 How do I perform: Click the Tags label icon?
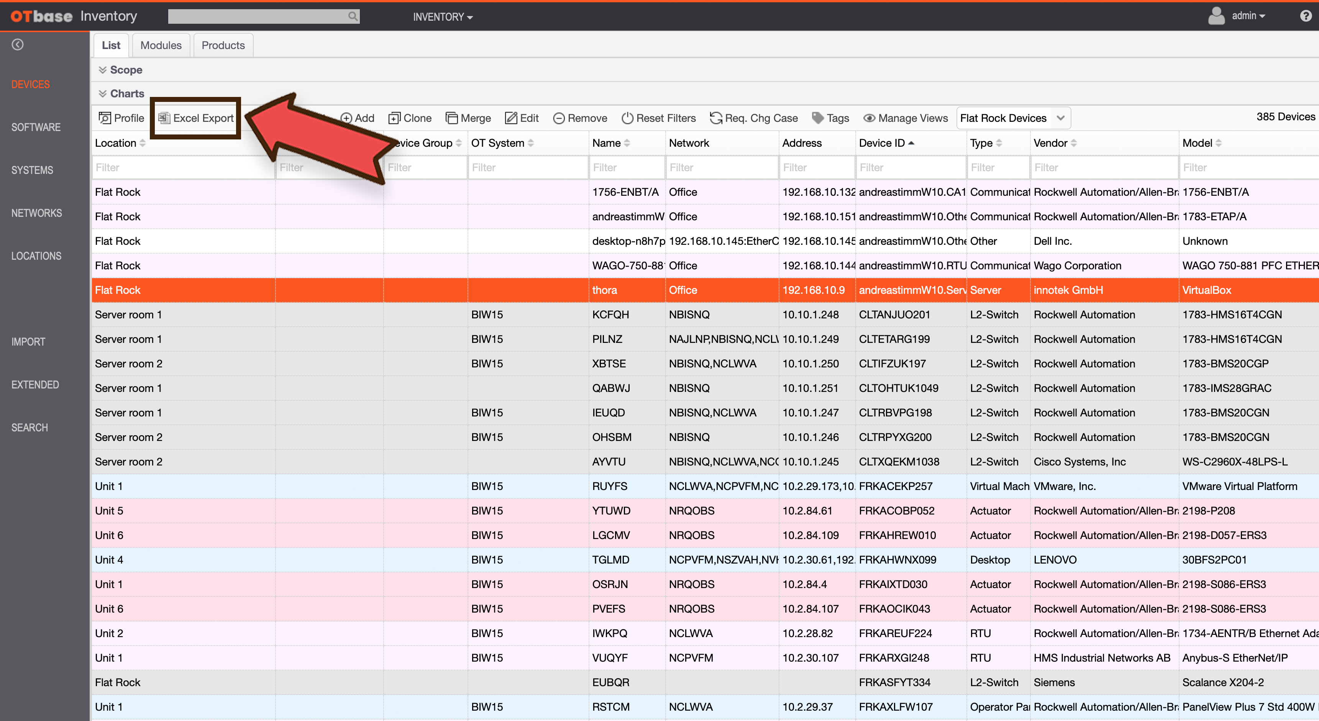click(x=818, y=118)
